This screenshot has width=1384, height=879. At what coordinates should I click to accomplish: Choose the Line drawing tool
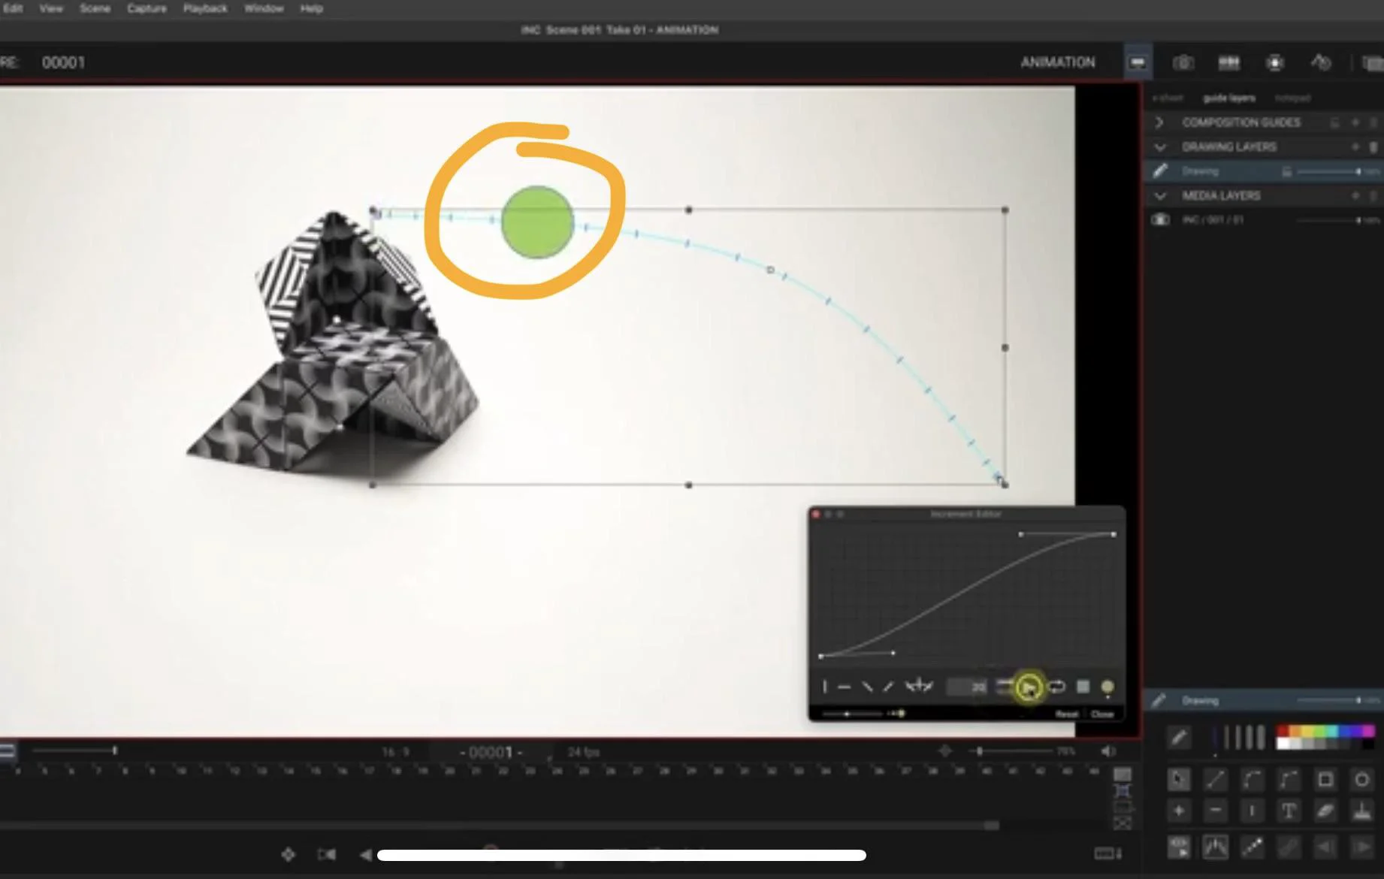point(1215,780)
